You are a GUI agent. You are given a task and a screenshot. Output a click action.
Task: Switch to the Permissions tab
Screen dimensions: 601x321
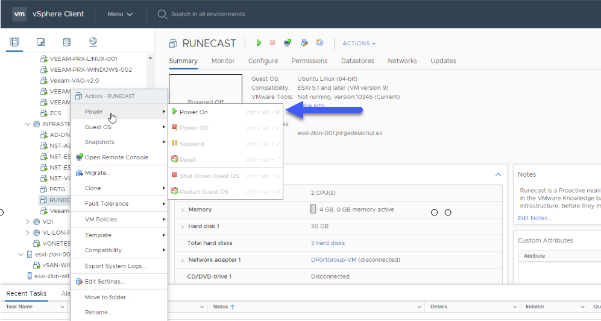click(x=309, y=61)
